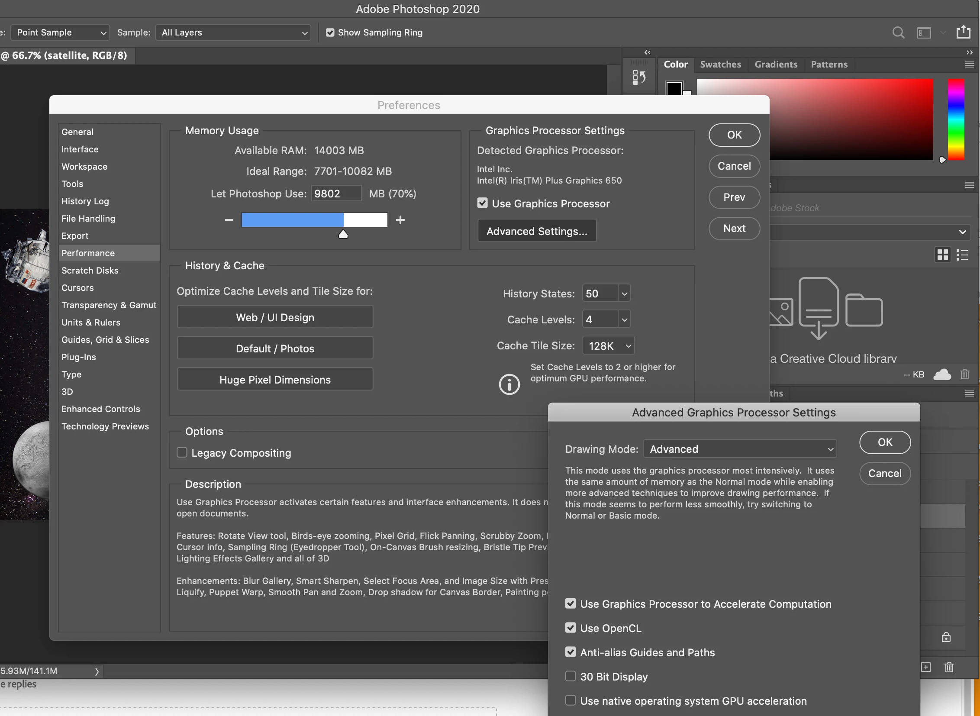Switch to the Swatches tab
This screenshot has width=980, height=716.
[x=720, y=65]
